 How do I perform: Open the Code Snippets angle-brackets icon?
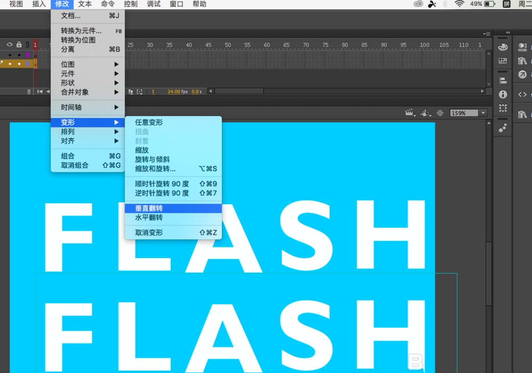[522, 94]
